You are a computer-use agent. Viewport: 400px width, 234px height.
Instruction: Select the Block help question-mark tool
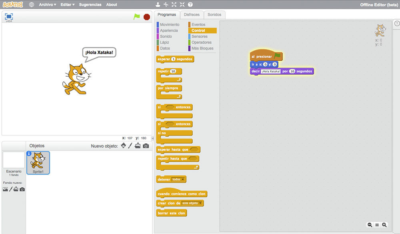(190, 4)
